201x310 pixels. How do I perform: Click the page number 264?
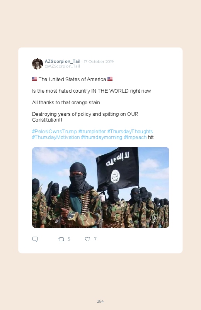click(x=100, y=301)
